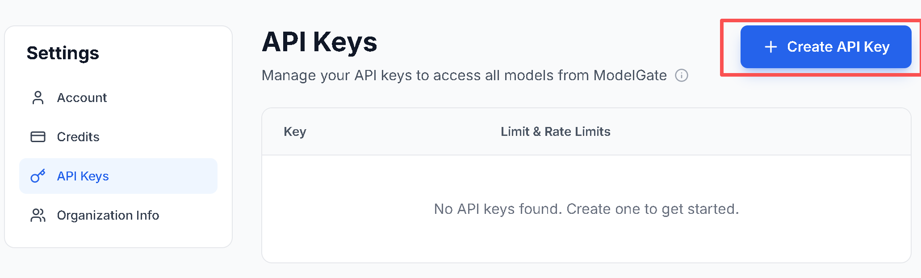Click the credit card icon beside Credits

click(x=38, y=136)
